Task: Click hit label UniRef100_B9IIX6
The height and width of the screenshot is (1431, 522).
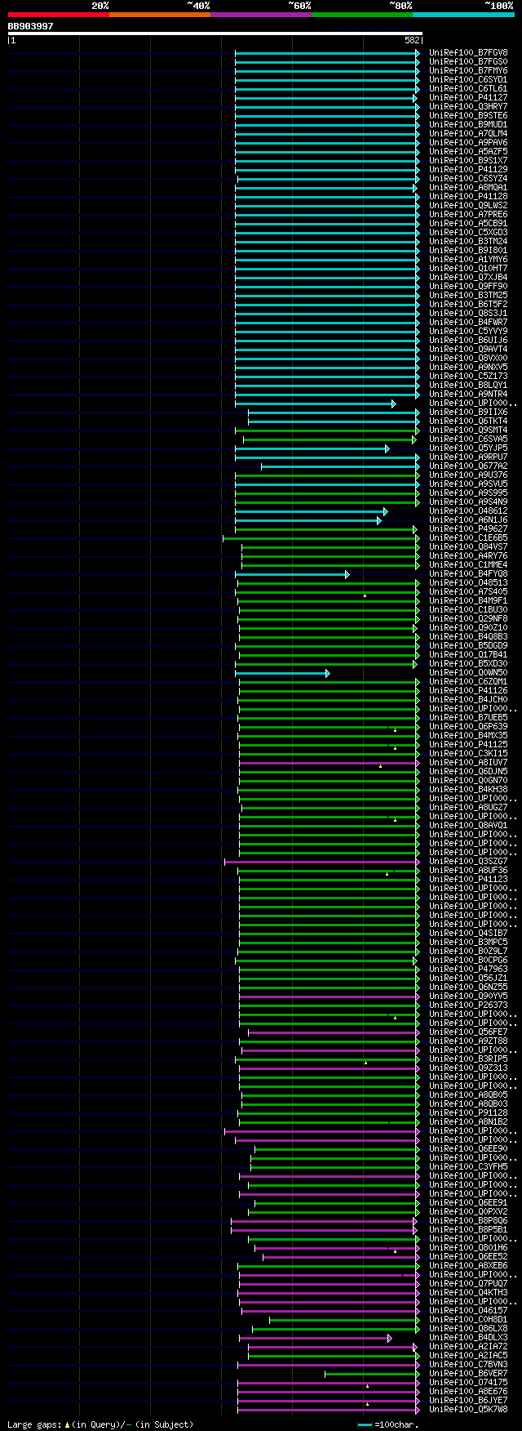Action: click(468, 412)
